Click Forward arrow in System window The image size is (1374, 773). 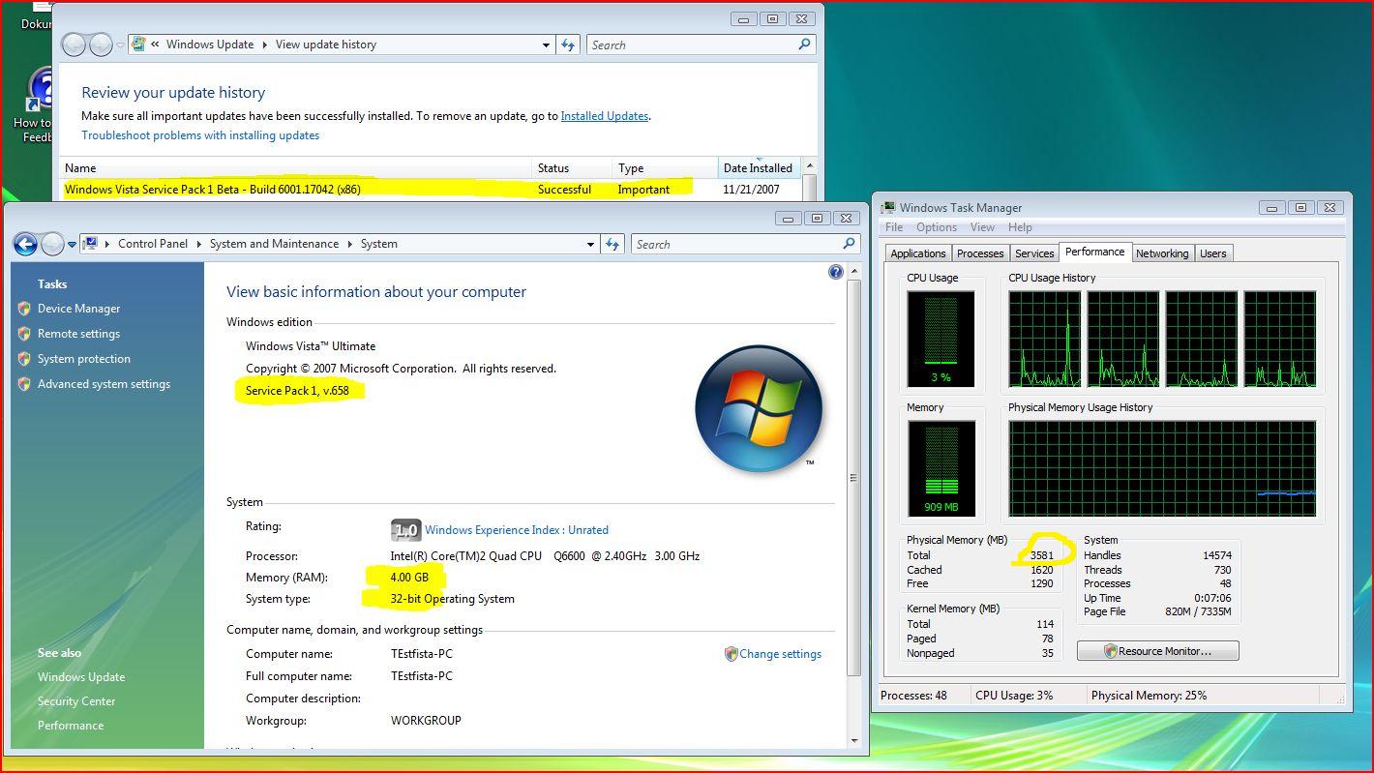tap(52, 244)
